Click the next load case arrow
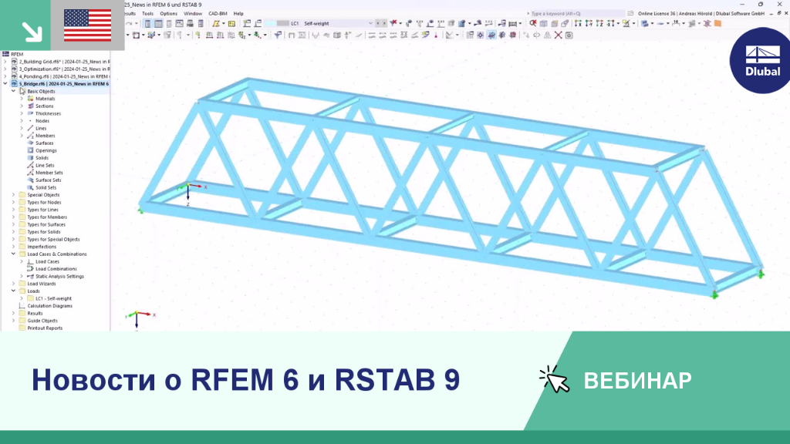This screenshot has height=444, width=790. [384, 23]
